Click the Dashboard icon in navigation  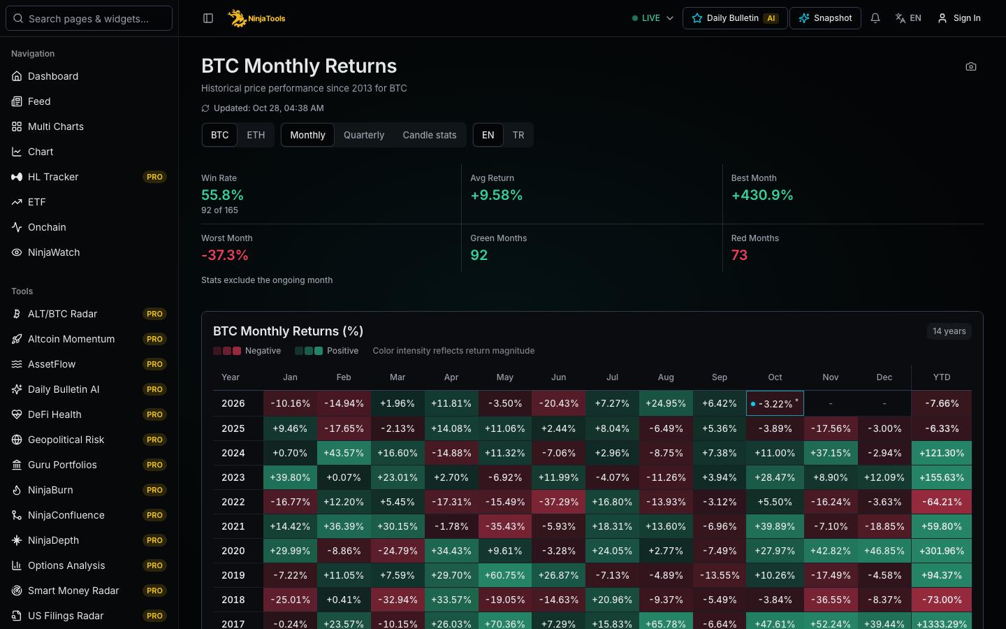(17, 76)
